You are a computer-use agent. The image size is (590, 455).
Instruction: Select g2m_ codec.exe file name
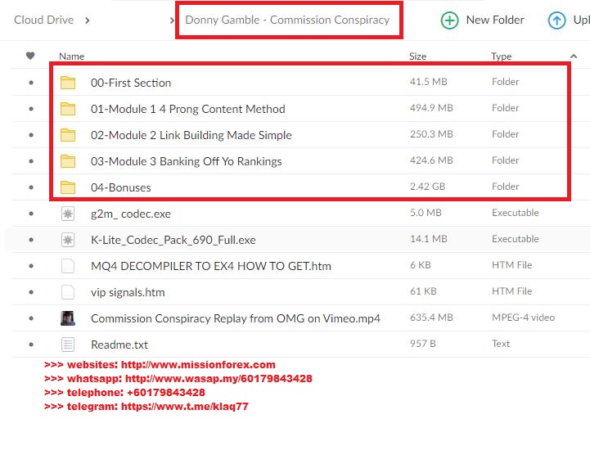(x=131, y=214)
